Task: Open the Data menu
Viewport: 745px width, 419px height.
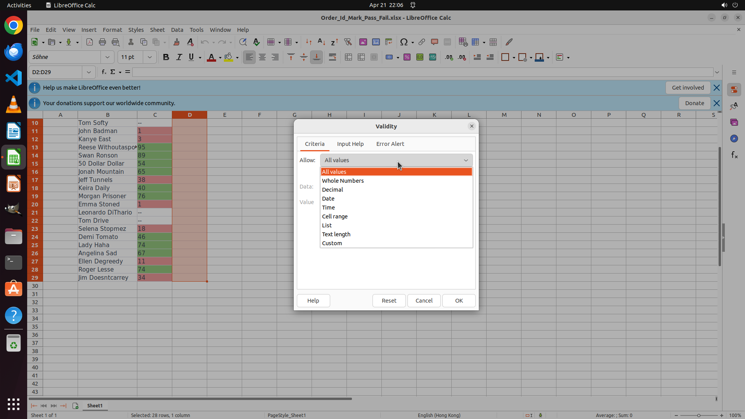Action: pyautogui.click(x=177, y=30)
